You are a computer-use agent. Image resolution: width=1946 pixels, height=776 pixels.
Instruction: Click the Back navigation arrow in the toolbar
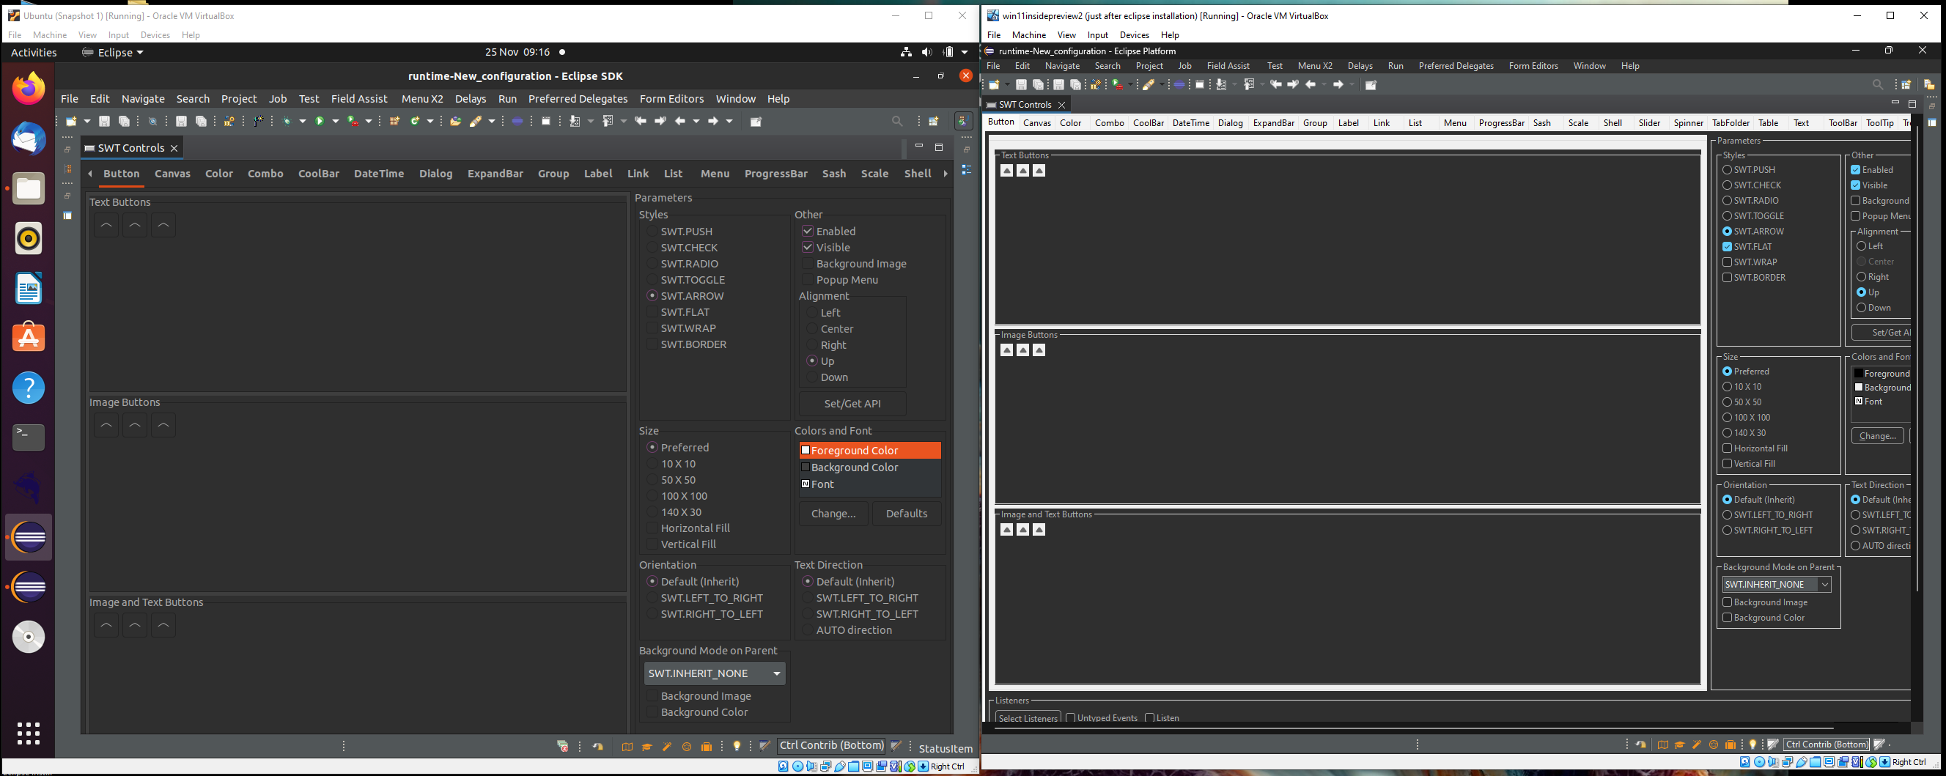tap(680, 121)
